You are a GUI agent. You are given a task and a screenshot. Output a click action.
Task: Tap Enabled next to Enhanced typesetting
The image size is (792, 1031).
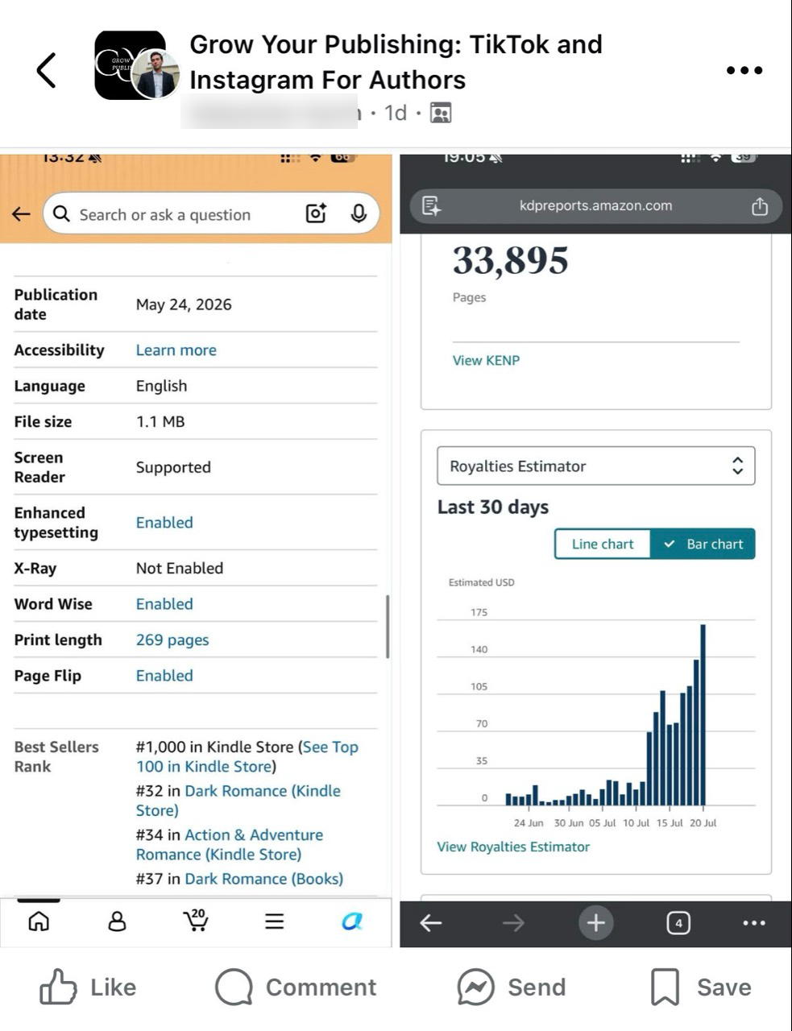click(x=164, y=523)
